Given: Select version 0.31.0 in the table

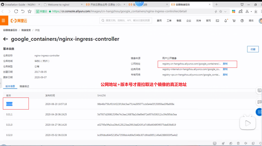Looking at the screenshot, I should (x=9, y=125).
